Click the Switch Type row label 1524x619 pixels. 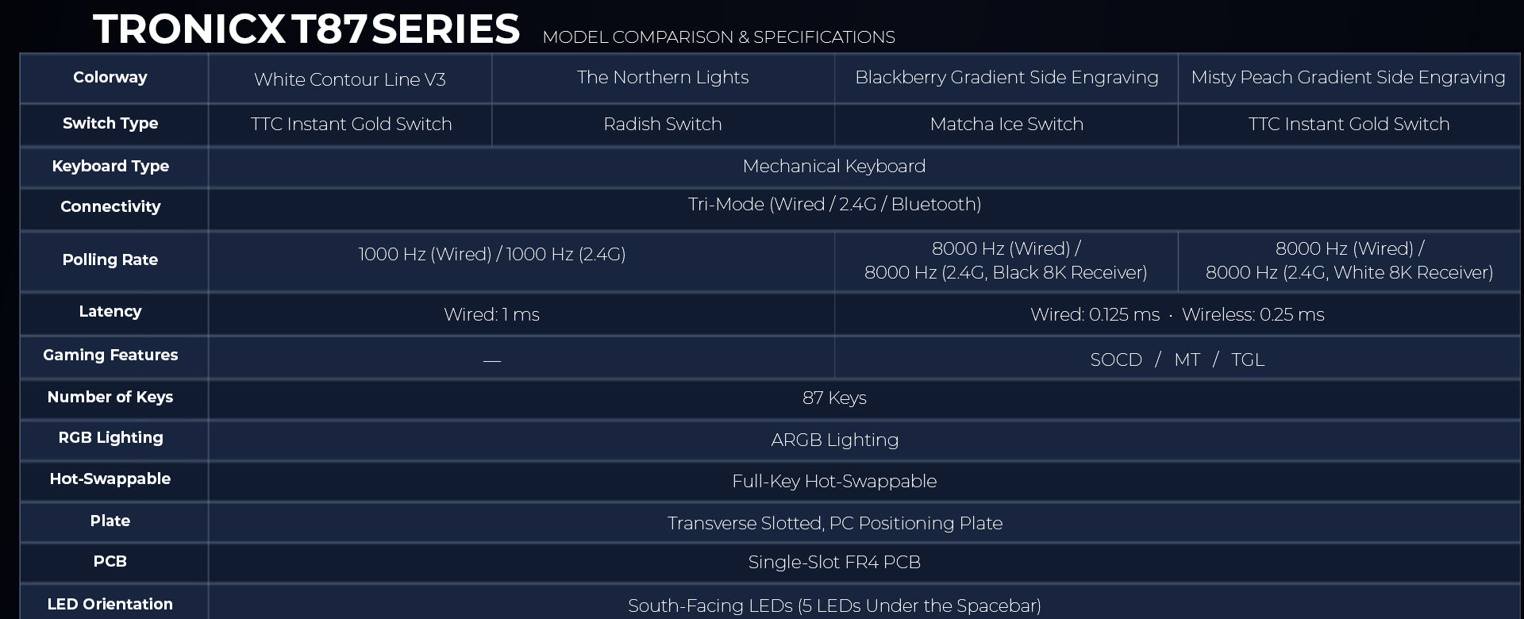click(x=110, y=124)
